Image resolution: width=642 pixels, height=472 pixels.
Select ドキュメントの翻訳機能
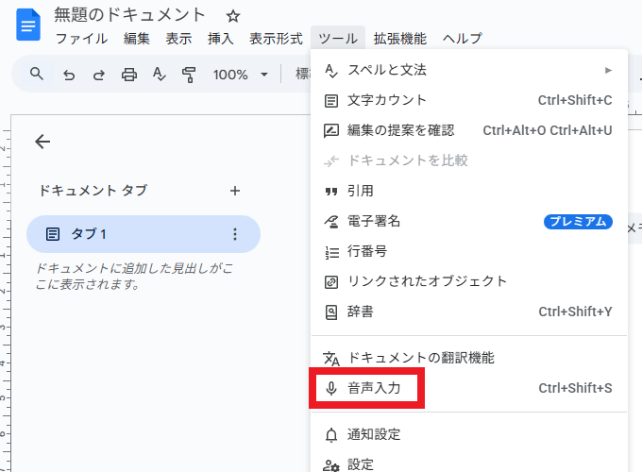pos(469,358)
